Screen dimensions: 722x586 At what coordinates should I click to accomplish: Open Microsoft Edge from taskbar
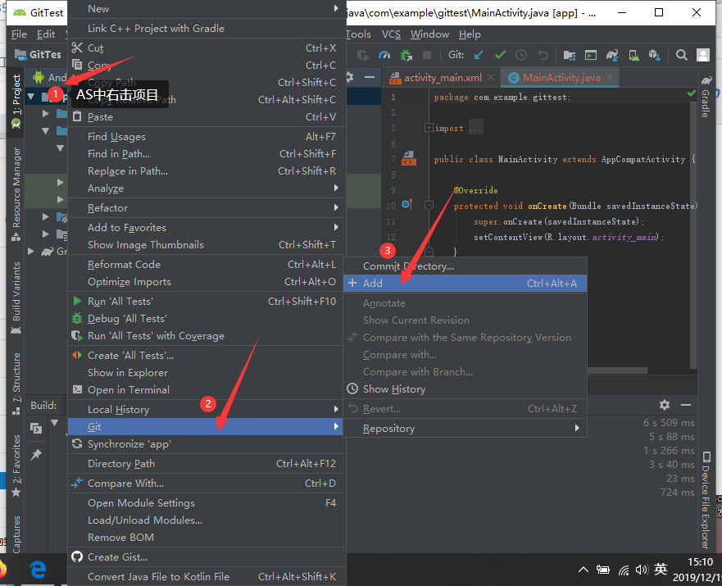tap(38, 570)
